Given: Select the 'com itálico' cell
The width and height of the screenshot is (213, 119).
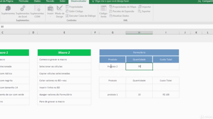Looking at the screenshot, I should pyautogui.click(x=15, y=73).
